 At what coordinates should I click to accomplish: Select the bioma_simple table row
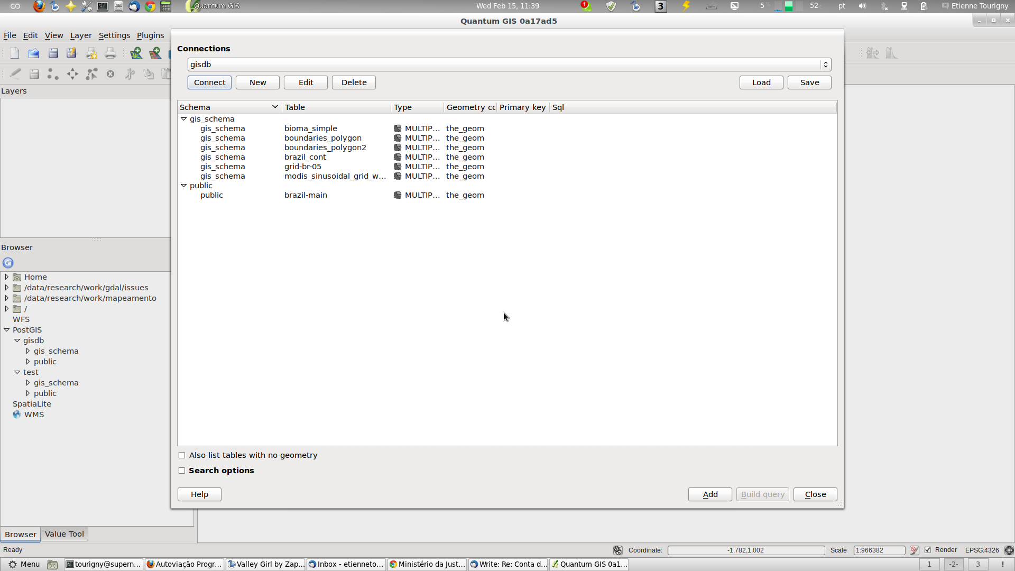[507, 128]
